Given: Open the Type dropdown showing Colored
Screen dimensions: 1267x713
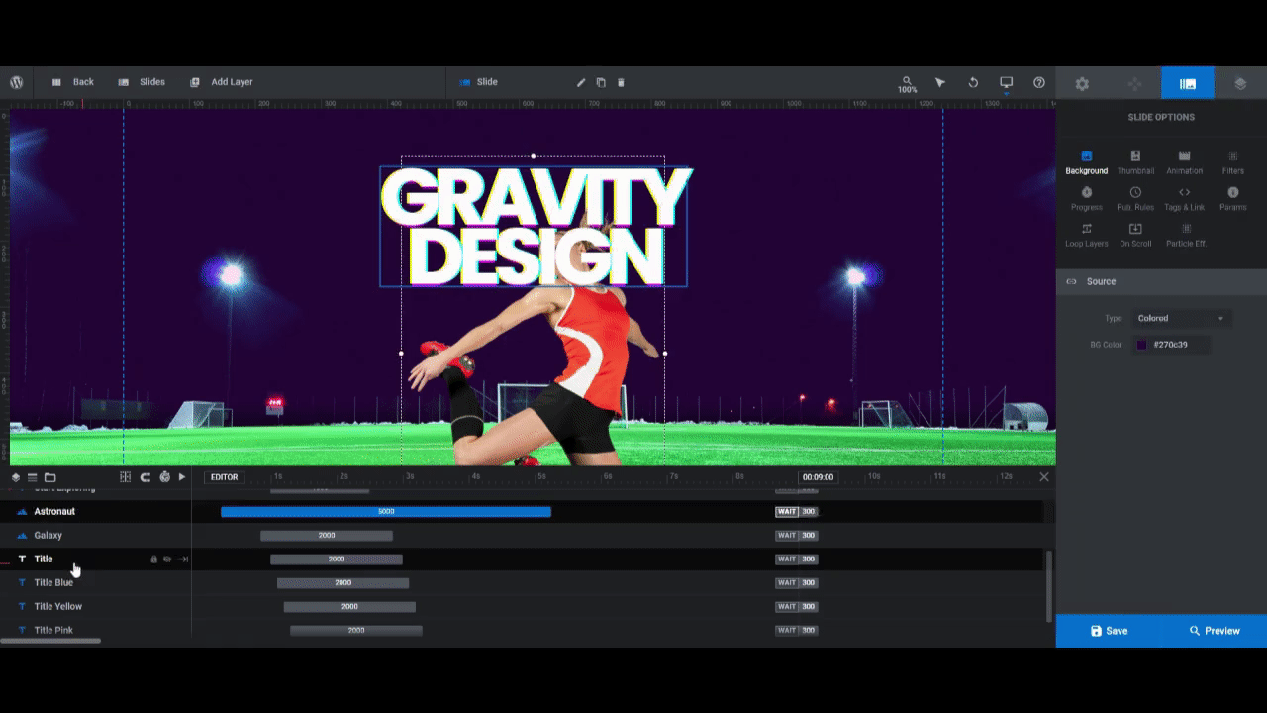Looking at the screenshot, I should tap(1181, 318).
